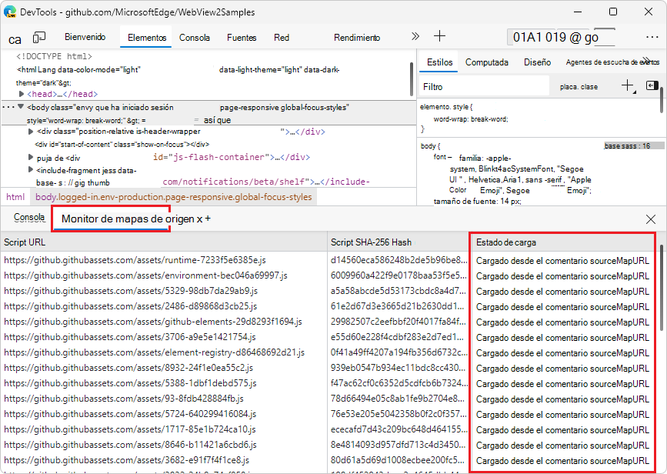Image resolution: width=667 pixels, height=474 pixels.
Task: Open body node three-dots actions
Action: [8, 107]
